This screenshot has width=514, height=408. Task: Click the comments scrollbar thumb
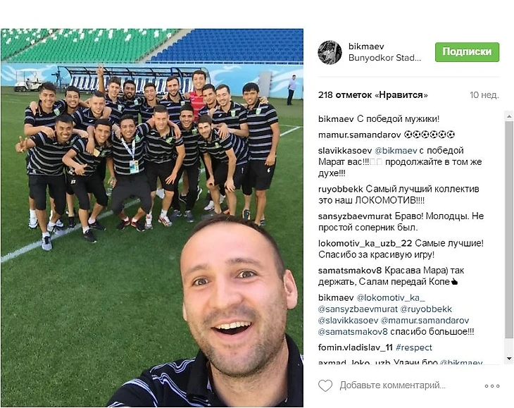pos(509,229)
